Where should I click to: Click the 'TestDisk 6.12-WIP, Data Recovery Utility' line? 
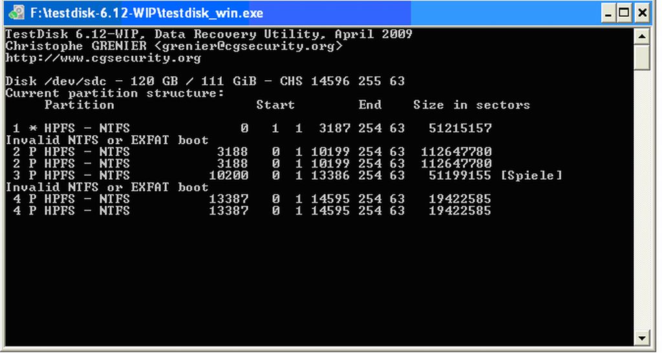click(209, 34)
